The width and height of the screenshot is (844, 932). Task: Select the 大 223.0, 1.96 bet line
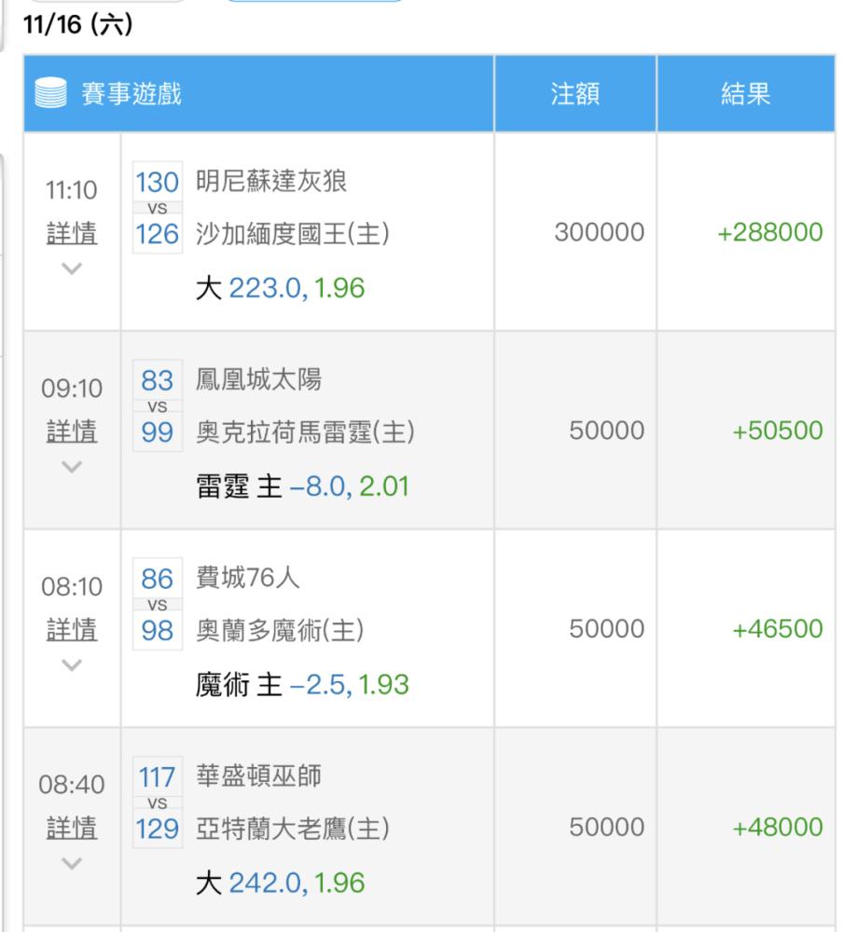280,288
